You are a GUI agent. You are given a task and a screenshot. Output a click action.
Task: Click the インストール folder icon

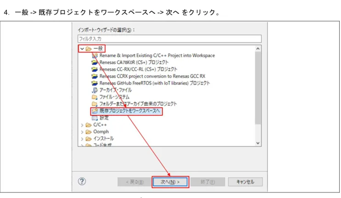[89, 139]
